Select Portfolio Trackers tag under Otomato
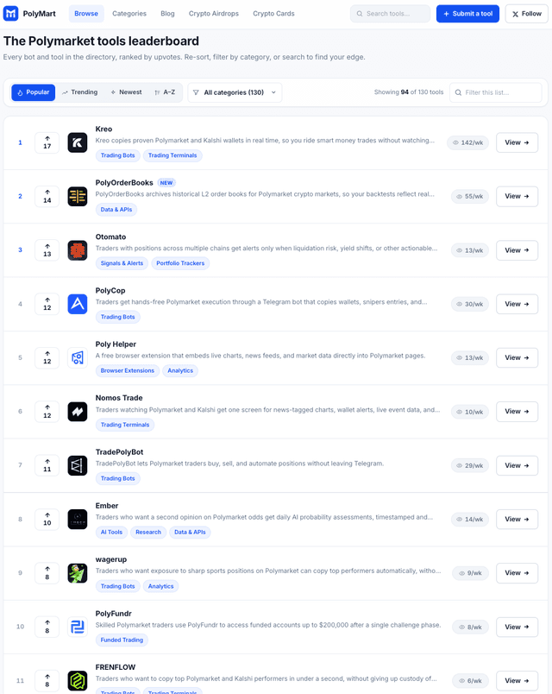 coord(180,263)
